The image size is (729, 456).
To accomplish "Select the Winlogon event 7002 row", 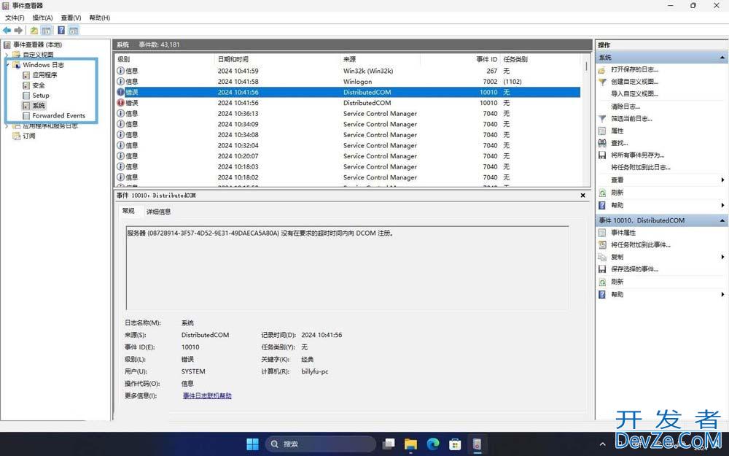I will [x=348, y=82].
